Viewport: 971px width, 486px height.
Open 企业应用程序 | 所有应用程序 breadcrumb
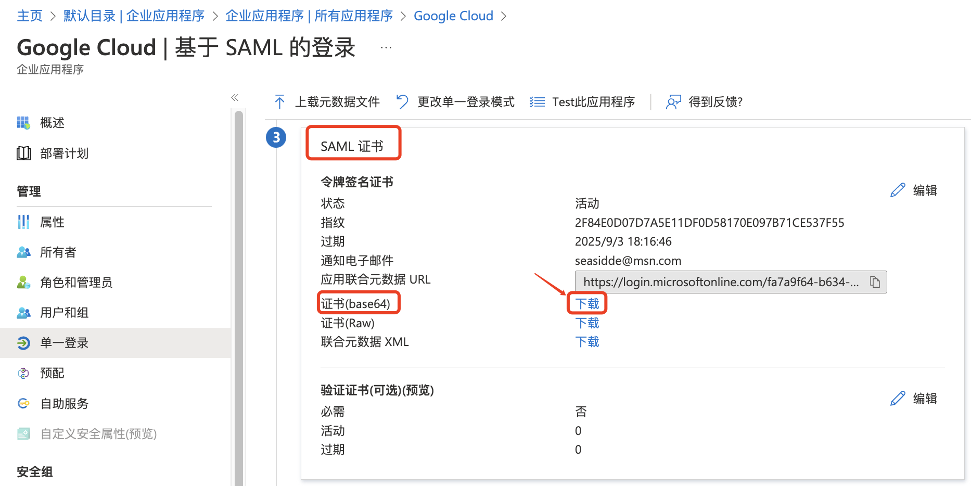309,16
